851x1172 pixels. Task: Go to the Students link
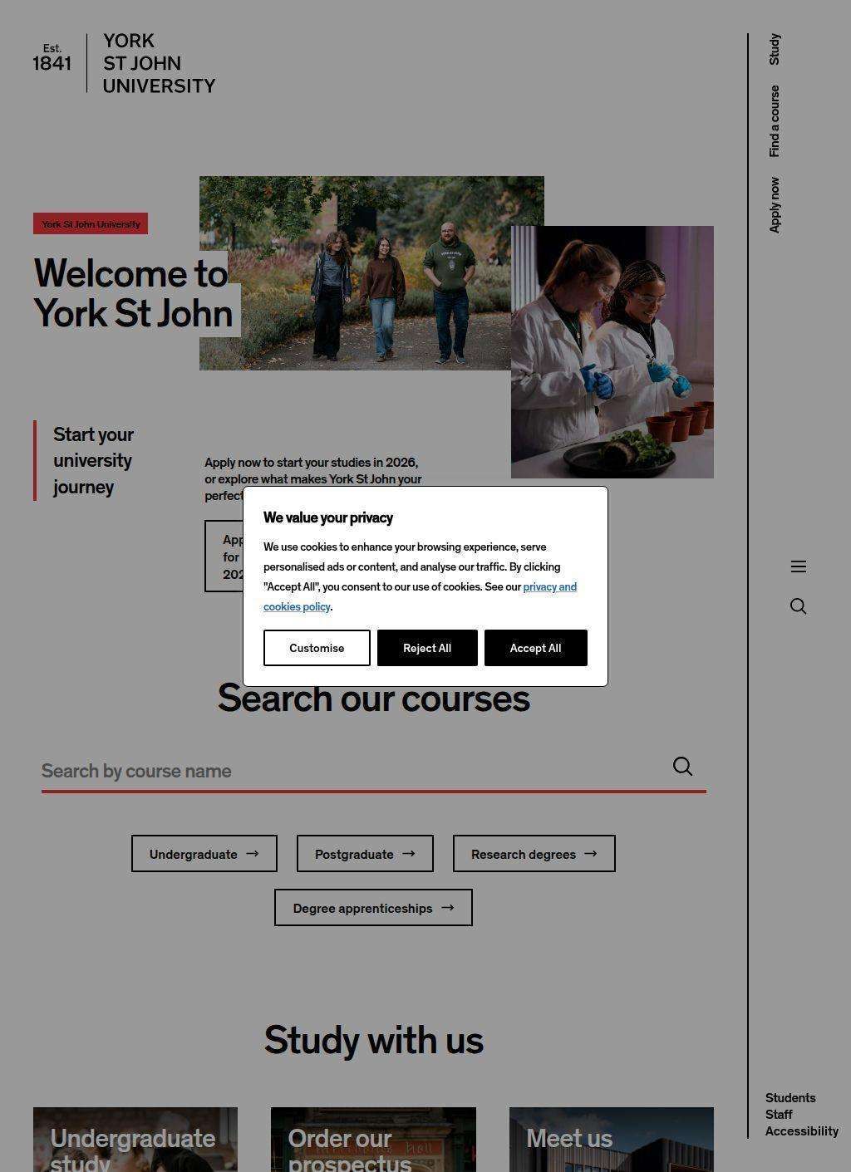tap(790, 1098)
